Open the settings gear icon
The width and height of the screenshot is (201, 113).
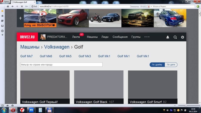pos(183,37)
